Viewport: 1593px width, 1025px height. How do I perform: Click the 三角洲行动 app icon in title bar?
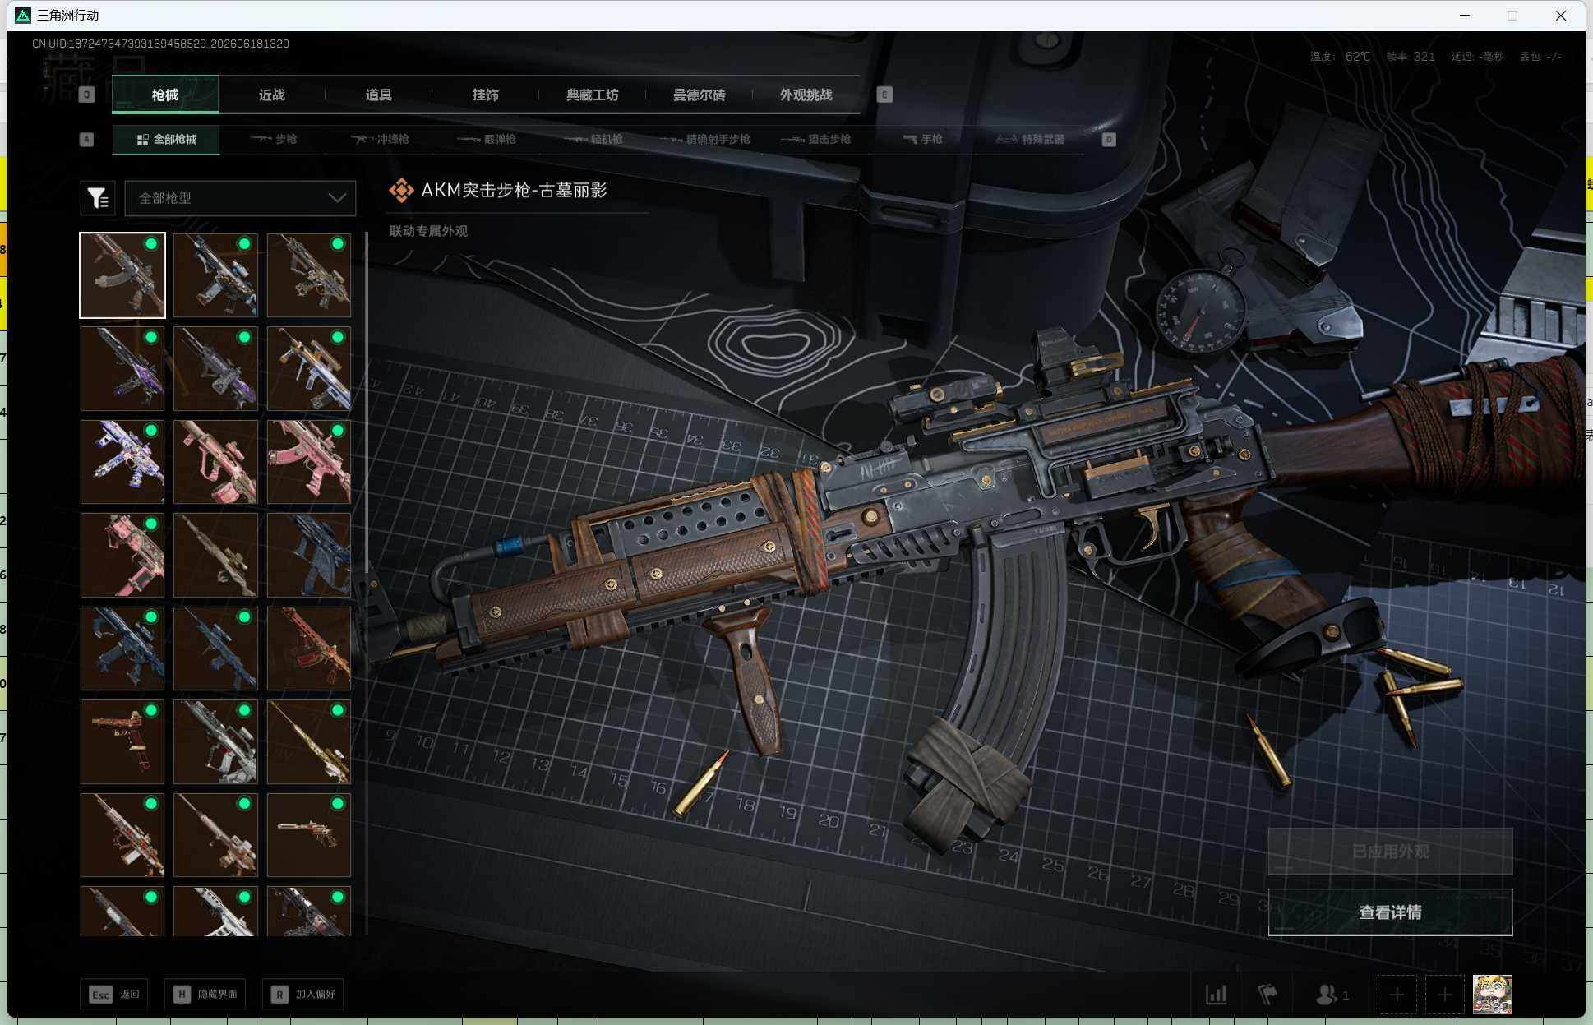23,15
